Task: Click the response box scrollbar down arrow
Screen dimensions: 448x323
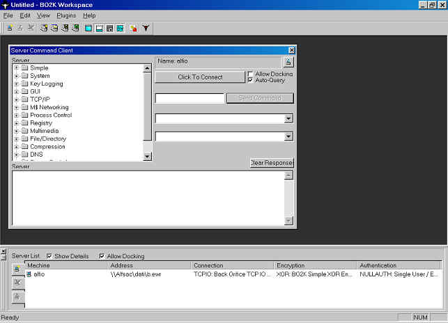Action: click(288, 221)
